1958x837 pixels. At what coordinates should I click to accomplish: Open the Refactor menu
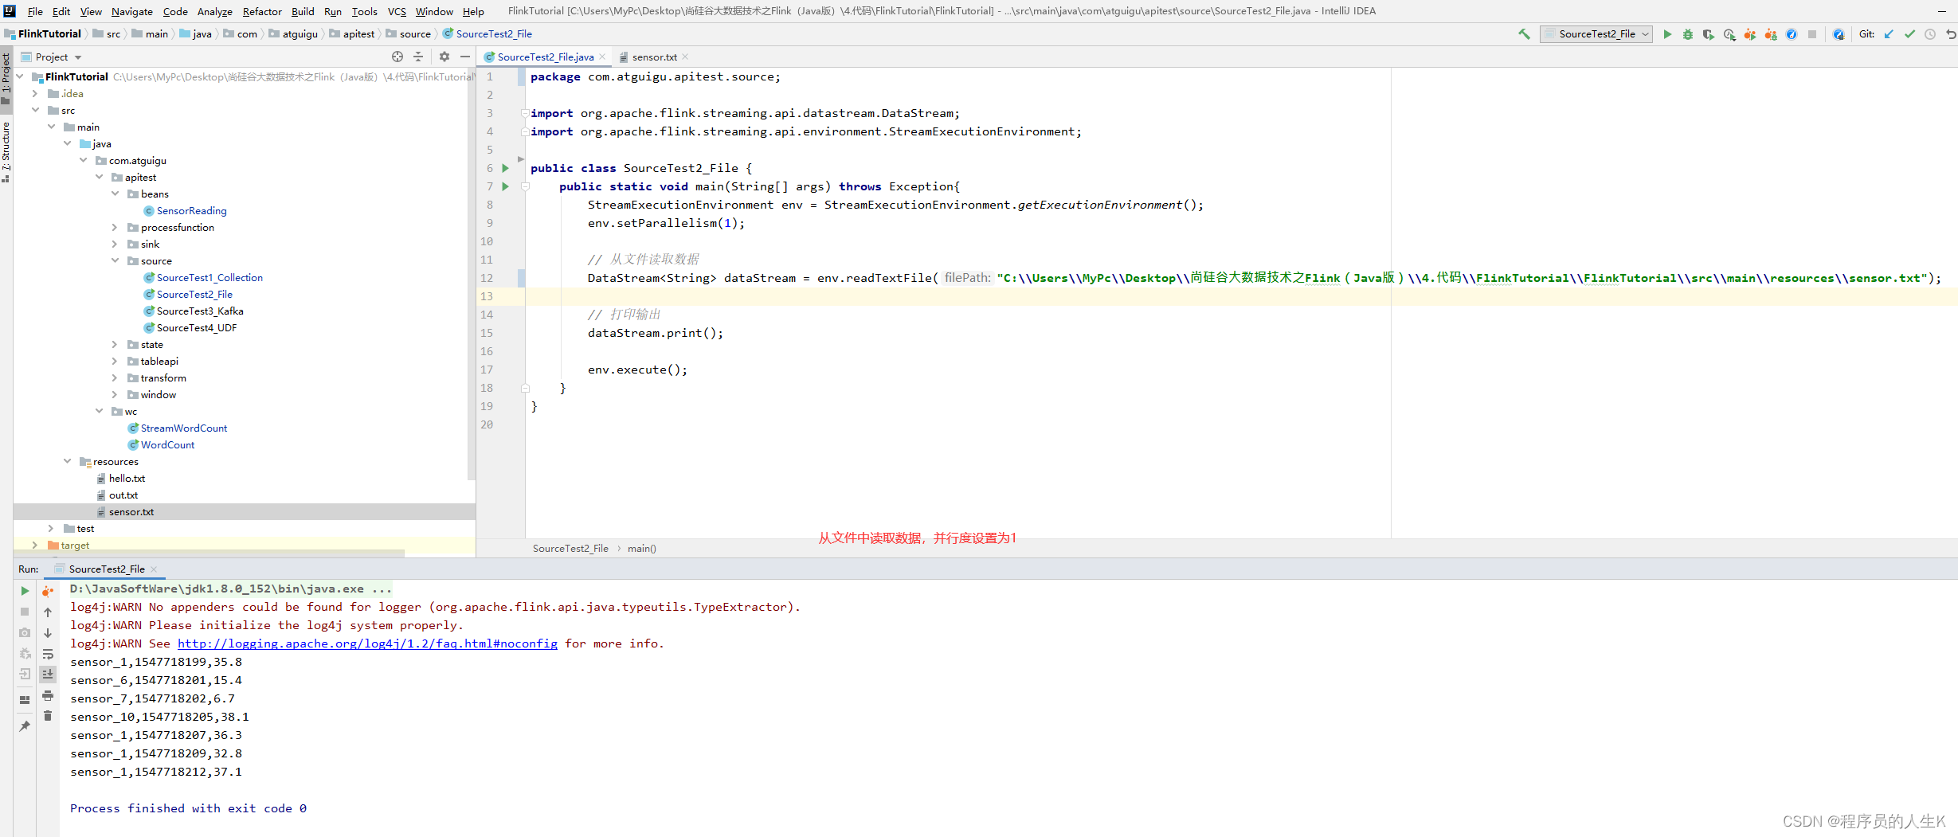click(262, 11)
